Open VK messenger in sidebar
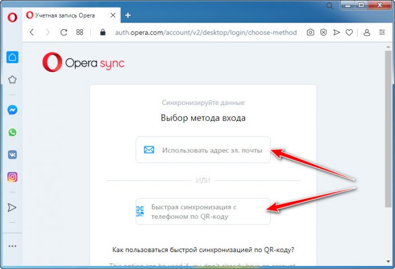This screenshot has height=269, width=395. 12,155
